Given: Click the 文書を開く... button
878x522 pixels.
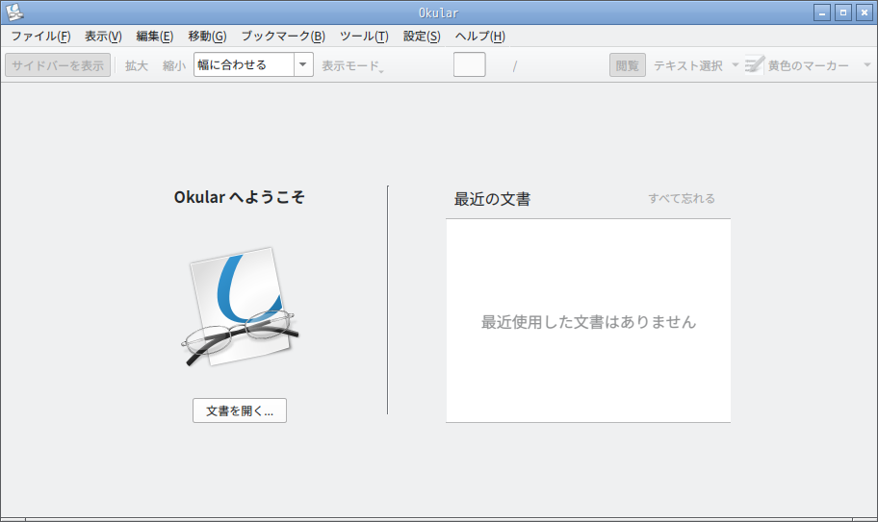Looking at the screenshot, I should (240, 410).
